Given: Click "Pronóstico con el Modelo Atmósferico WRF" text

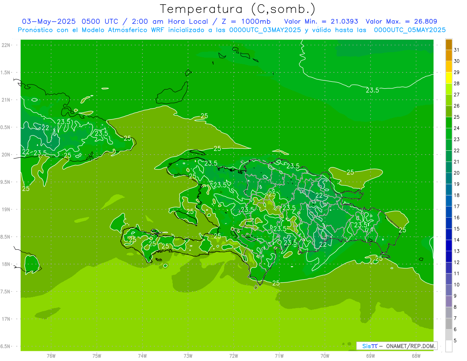Looking at the screenshot, I should pos(92,30).
